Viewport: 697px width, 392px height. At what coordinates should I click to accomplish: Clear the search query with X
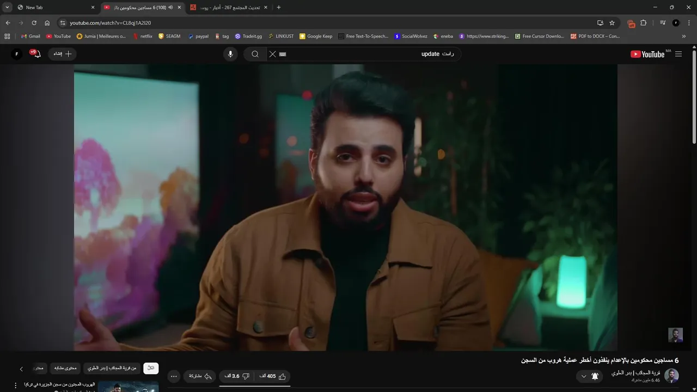(x=272, y=54)
